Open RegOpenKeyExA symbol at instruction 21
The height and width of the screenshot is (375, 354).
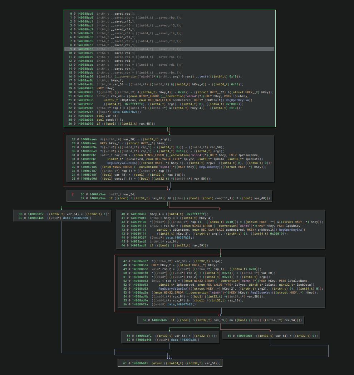[238, 100]
